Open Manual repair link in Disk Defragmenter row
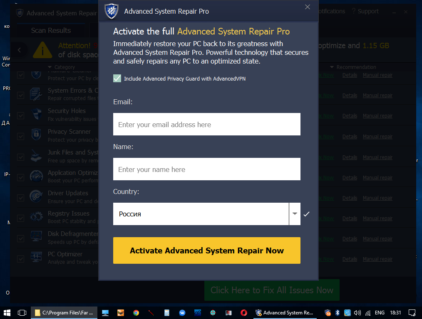The image size is (422, 319). 377,239
